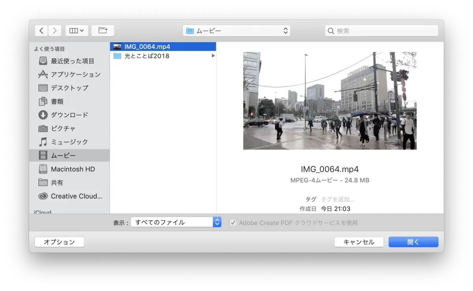Click the オプション button

59,242
